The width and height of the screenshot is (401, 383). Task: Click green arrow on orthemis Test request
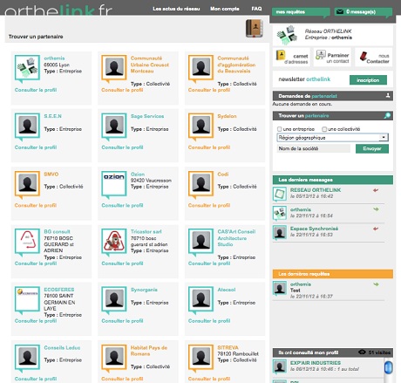coord(376,284)
